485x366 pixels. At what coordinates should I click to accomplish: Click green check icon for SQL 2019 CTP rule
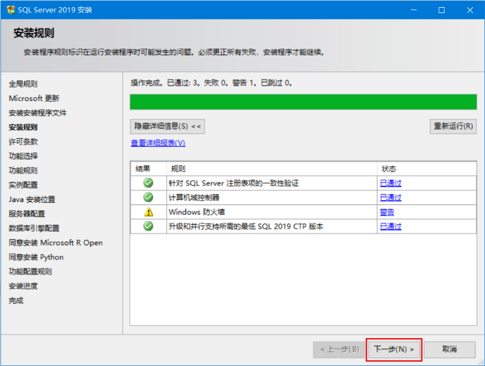(x=148, y=226)
